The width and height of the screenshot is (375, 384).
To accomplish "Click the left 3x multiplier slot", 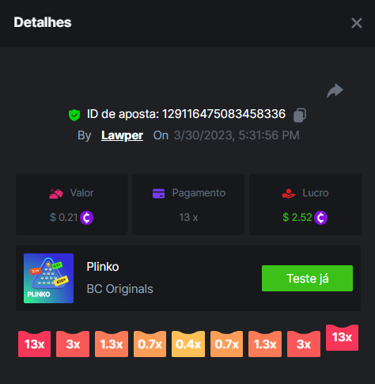I will click(x=73, y=344).
